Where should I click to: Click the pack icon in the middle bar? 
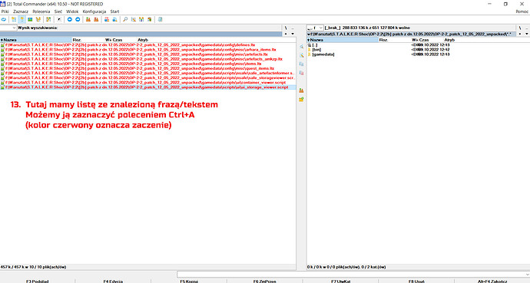point(301,90)
